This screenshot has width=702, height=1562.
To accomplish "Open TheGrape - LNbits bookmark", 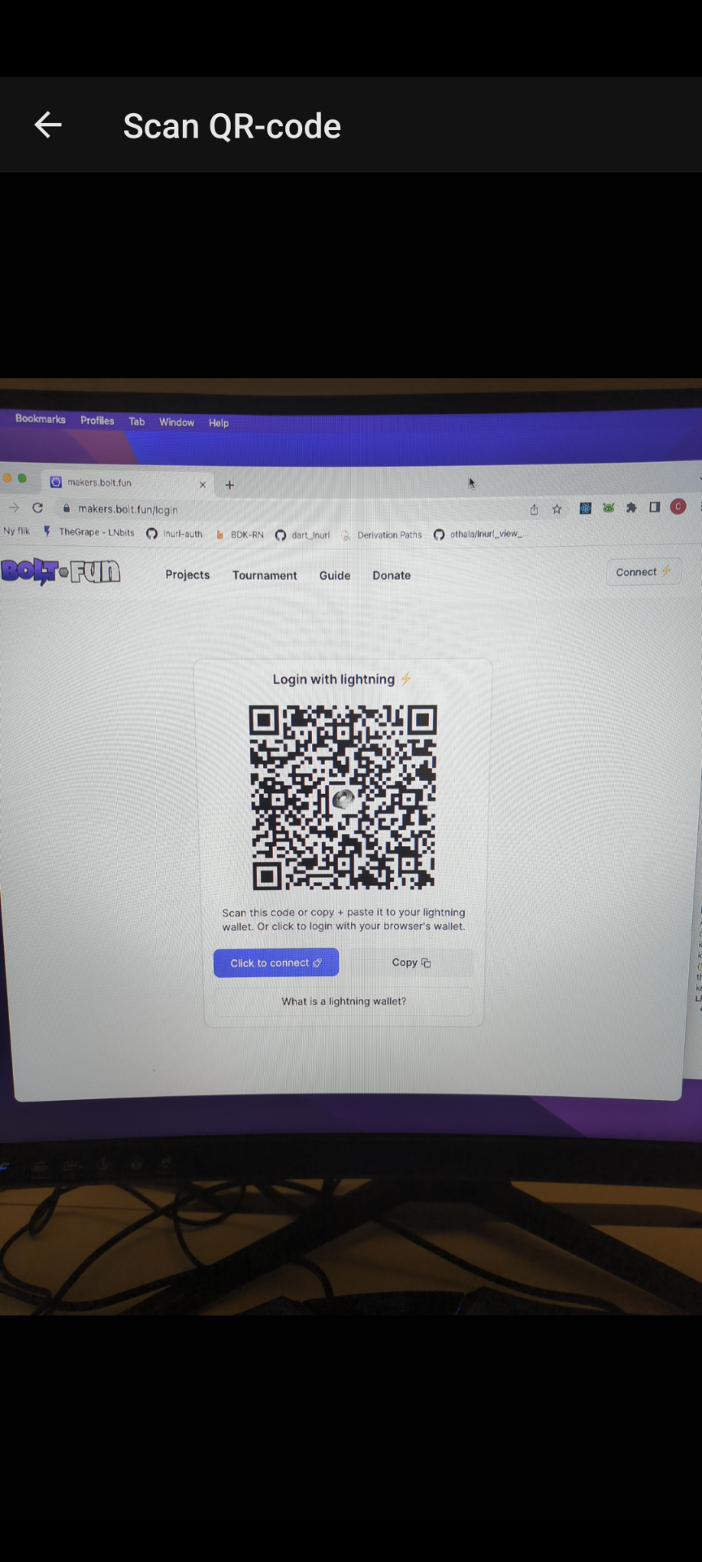I will tap(89, 532).
